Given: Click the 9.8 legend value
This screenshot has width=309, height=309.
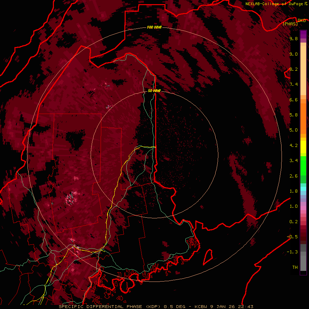Looking at the screenshot, I should [x=294, y=39].
